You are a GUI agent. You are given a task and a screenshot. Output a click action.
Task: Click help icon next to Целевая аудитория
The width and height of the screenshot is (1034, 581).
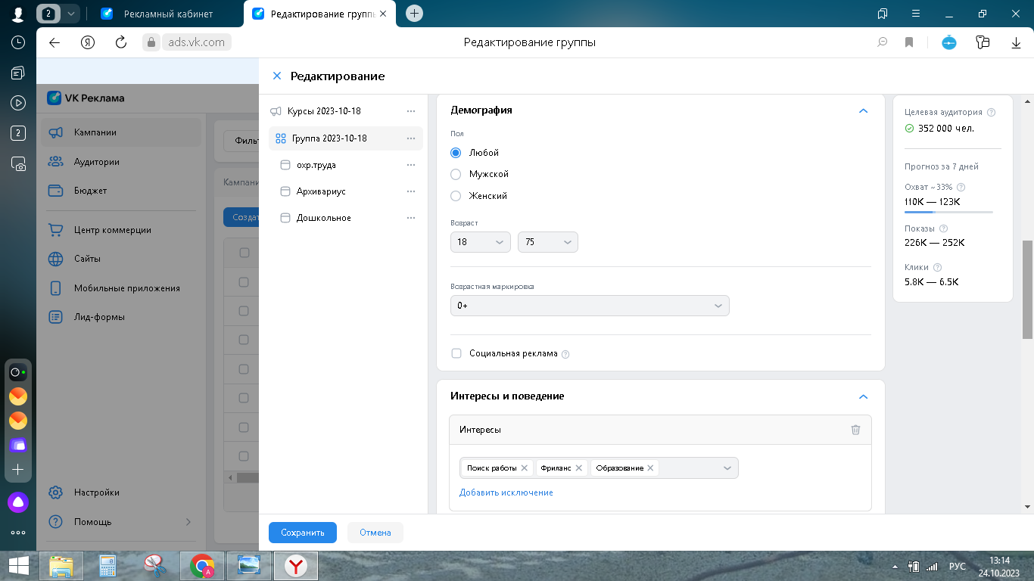(x=992, y=112)
